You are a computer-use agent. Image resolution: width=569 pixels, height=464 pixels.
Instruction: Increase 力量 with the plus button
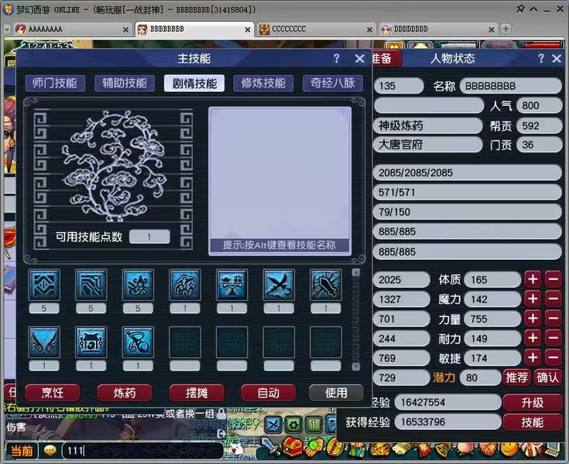[533, 319]
